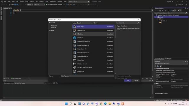Click the editor zoom level dropdown

(x=6, y=78)
